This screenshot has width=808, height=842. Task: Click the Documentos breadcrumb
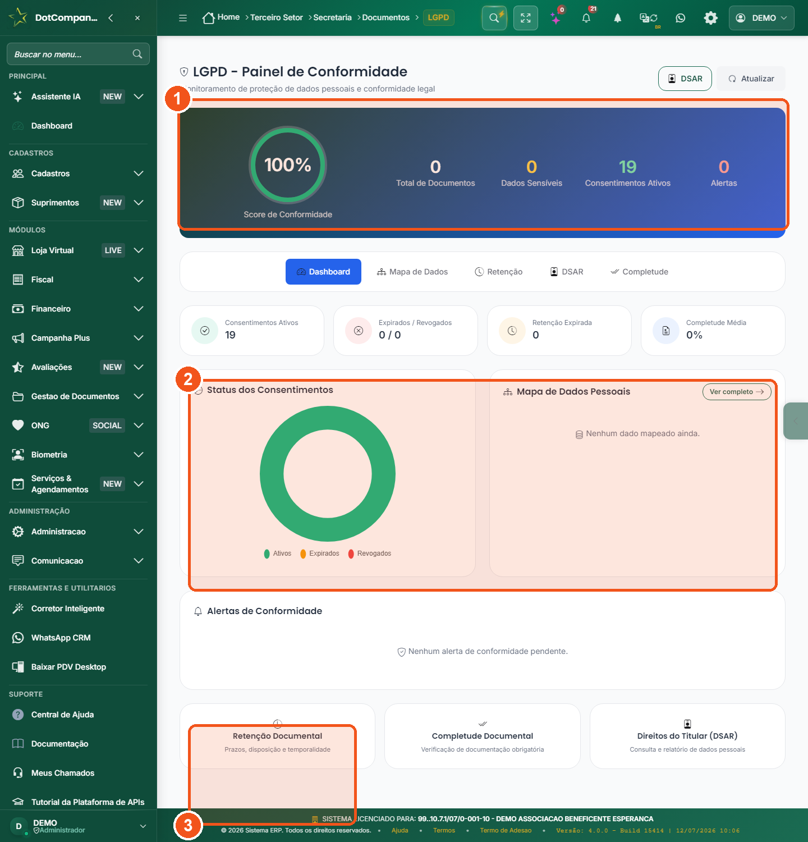386,17
